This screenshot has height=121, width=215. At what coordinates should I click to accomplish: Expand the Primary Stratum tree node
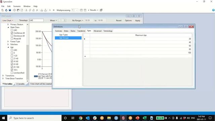click(x=8, y=25)
